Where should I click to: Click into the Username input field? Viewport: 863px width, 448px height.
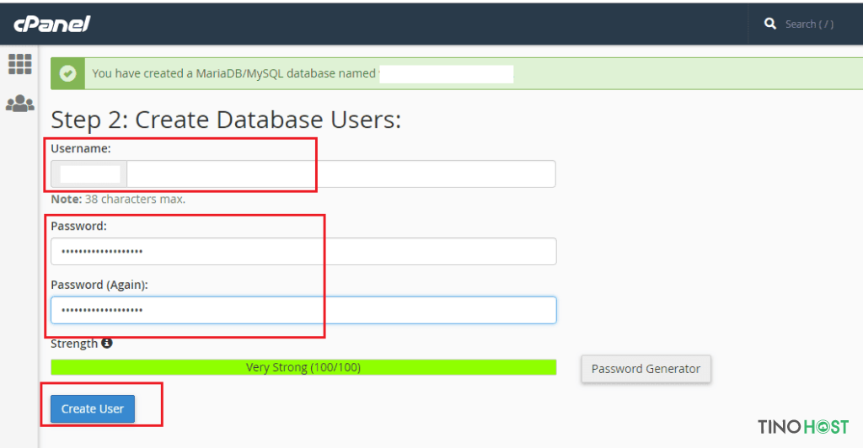[340, 173]
